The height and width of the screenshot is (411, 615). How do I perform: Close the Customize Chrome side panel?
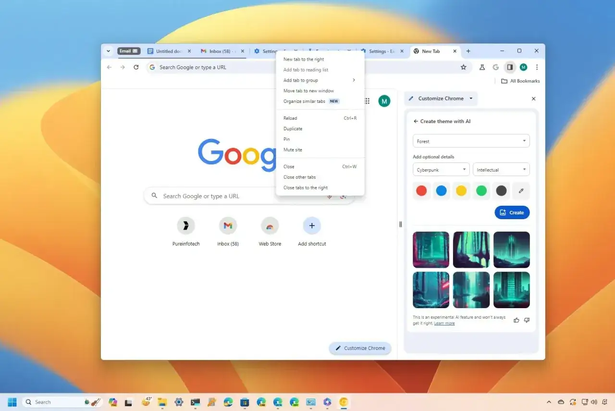pos(533,99)
